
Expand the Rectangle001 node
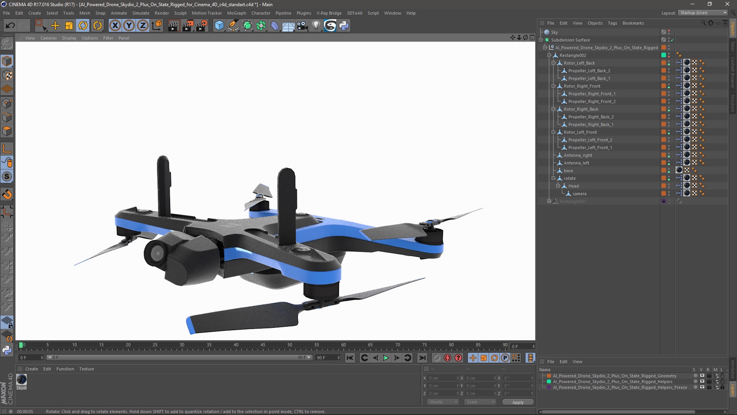pos(549,201)
